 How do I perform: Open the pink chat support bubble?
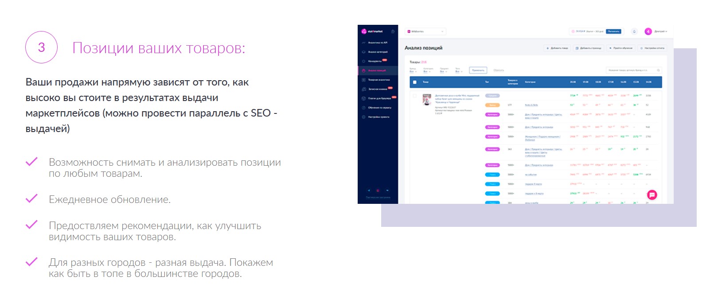pos(652,195)
